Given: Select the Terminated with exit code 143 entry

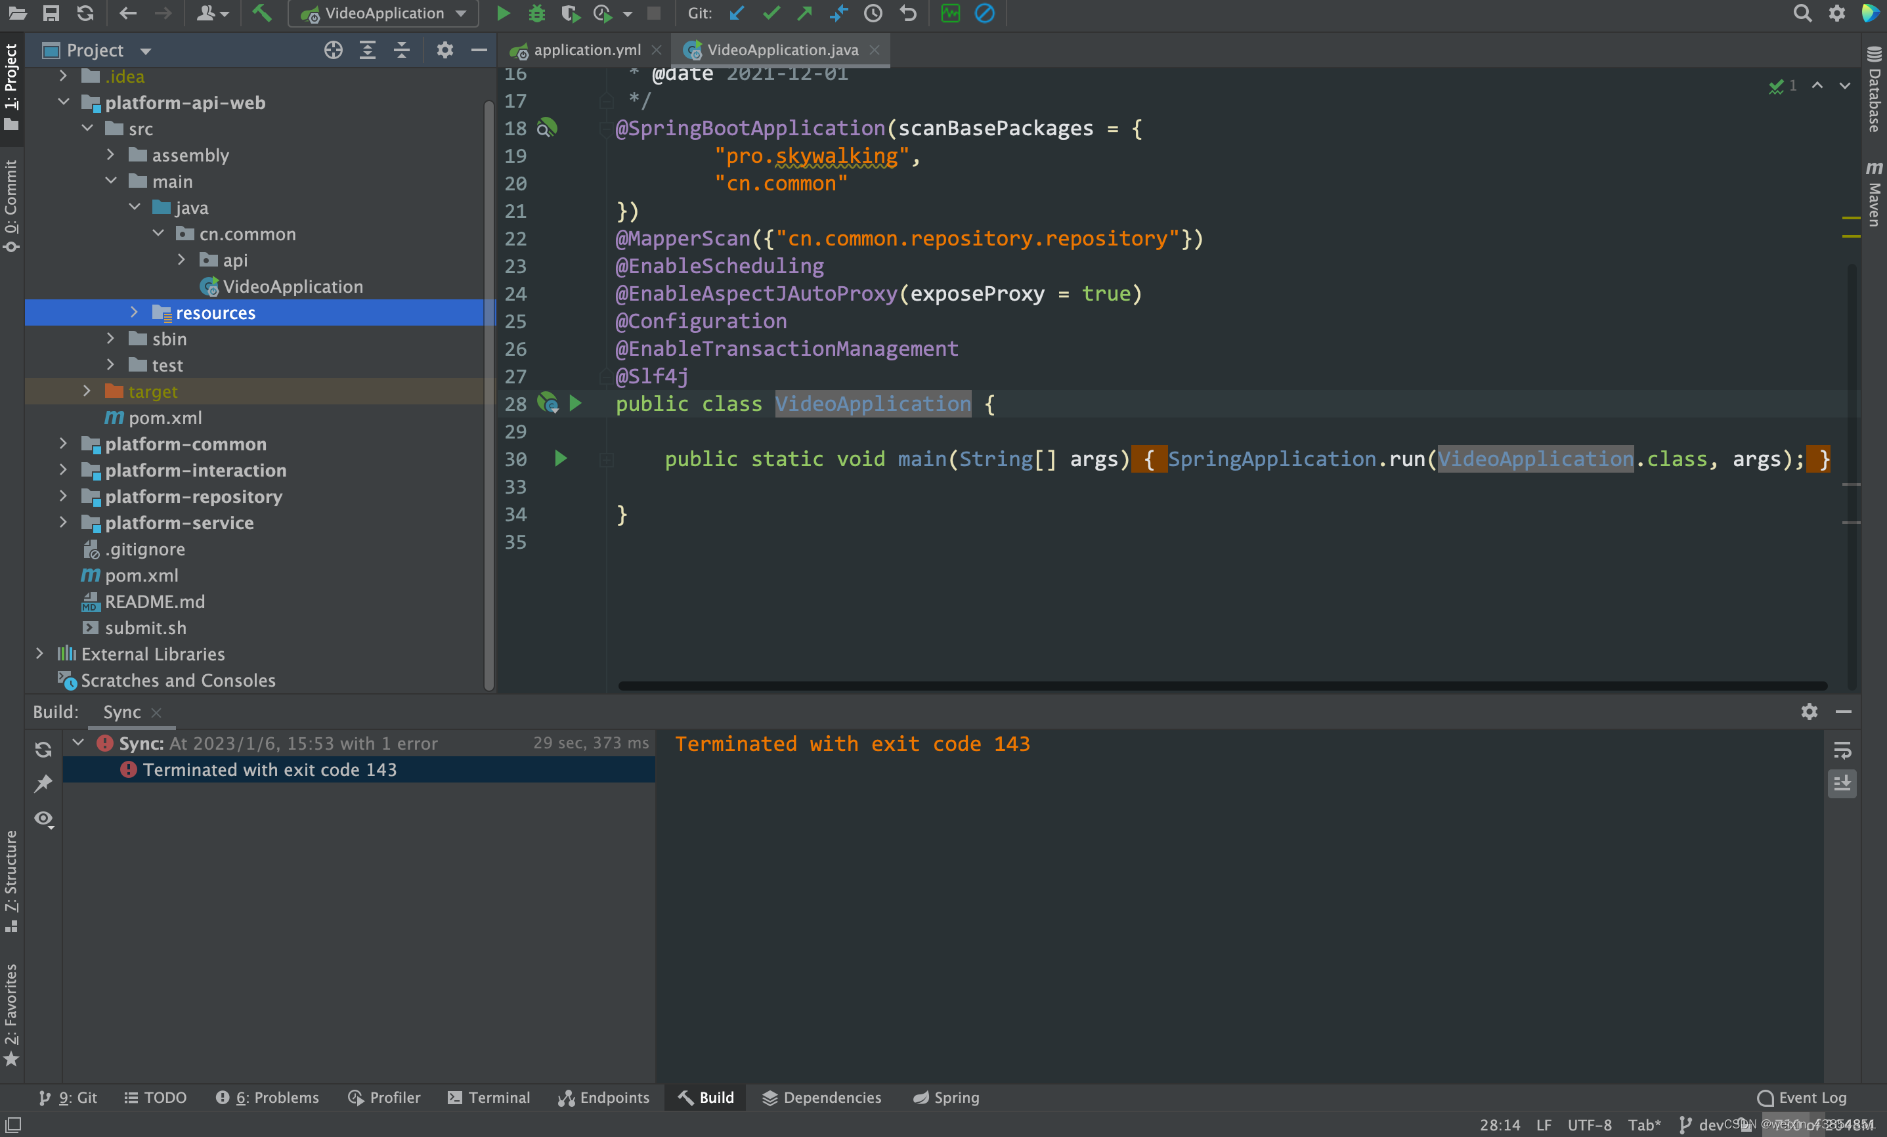Looking at the screenshot, I should pos(270,769).
